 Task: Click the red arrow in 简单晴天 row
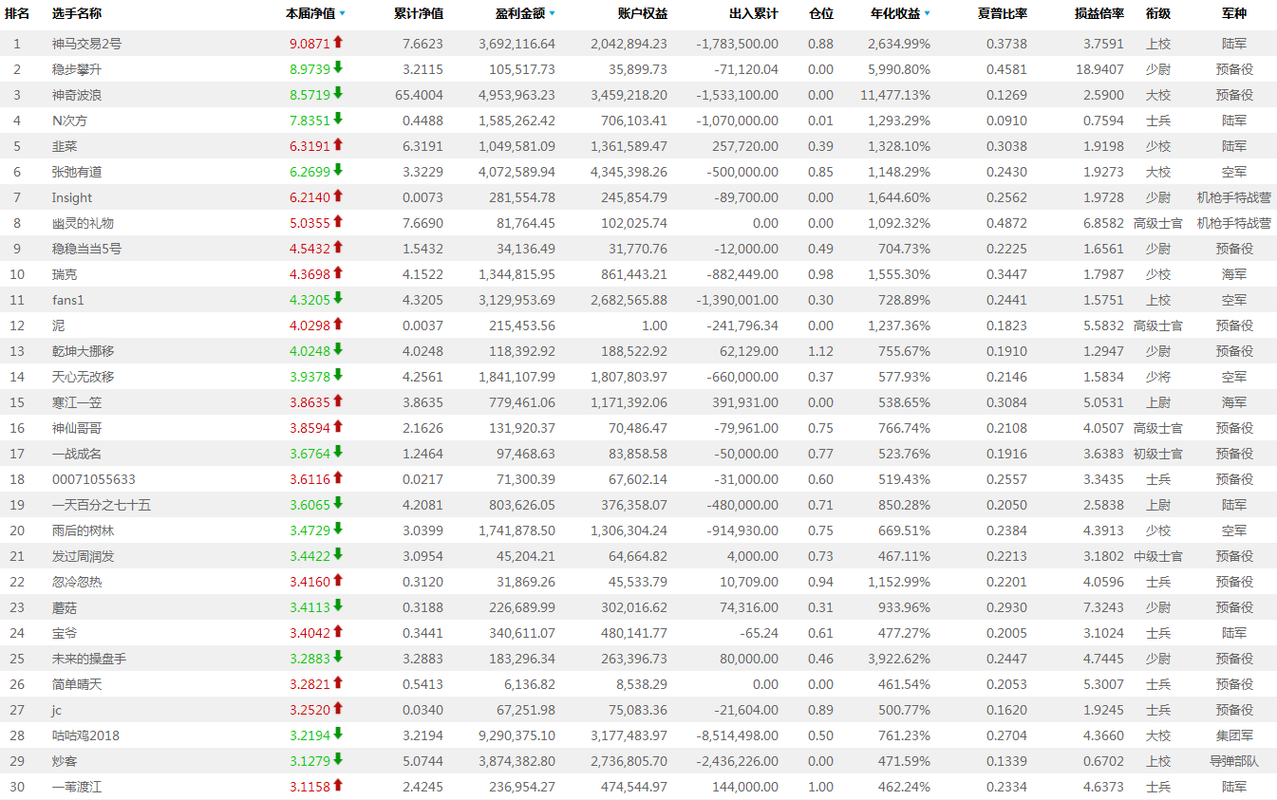338,682
